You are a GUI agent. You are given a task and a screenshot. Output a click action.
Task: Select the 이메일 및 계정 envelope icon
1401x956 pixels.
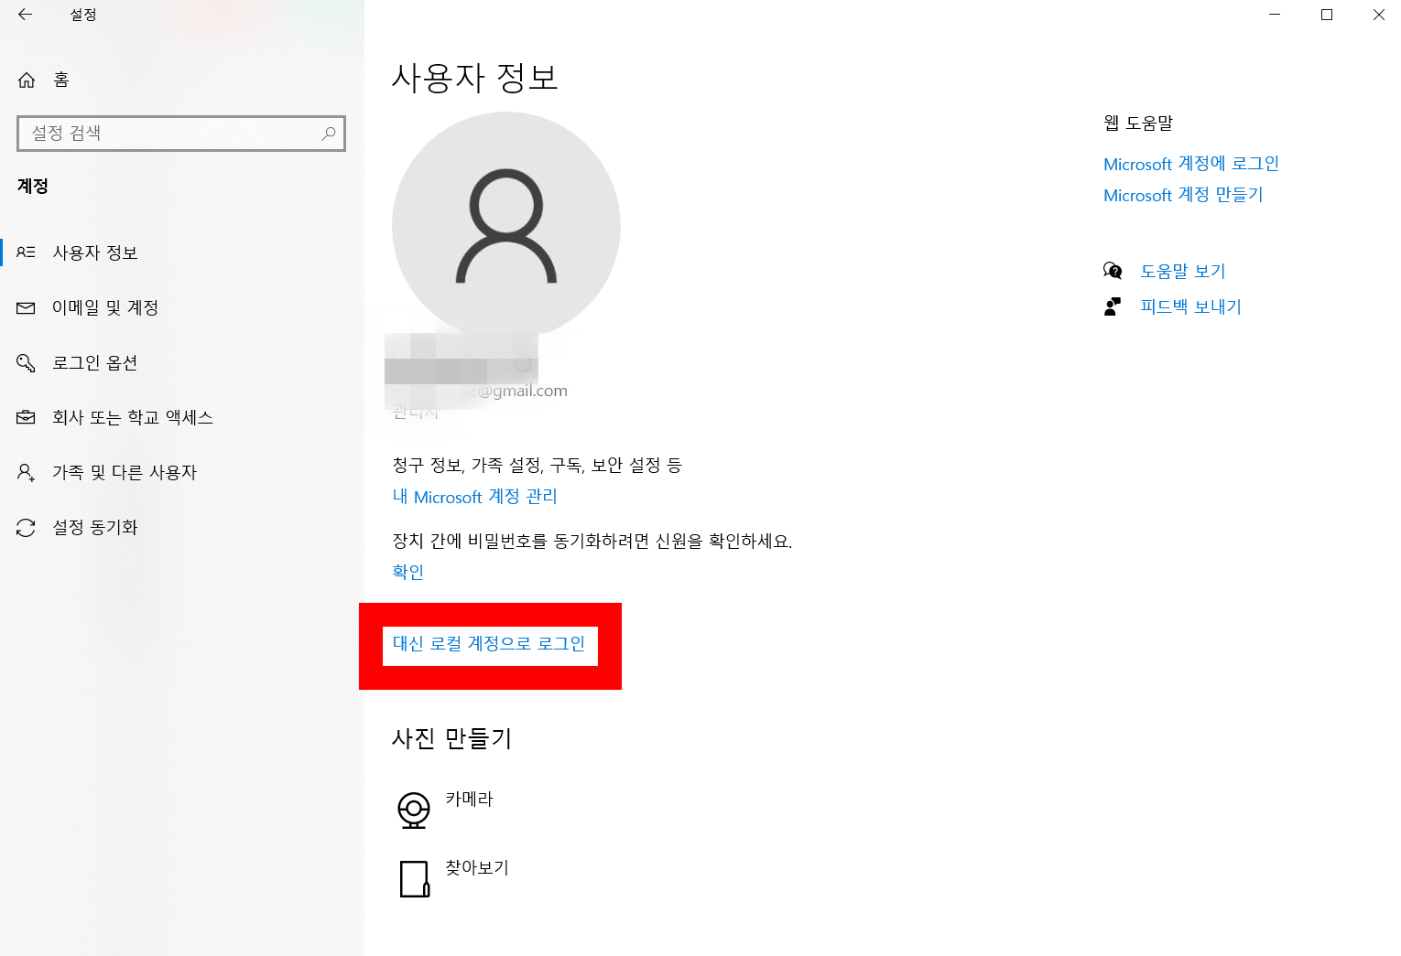(x=26, y=307)
